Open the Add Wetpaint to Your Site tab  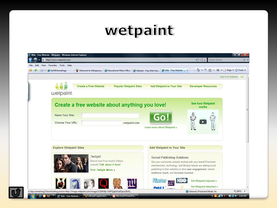166,86
